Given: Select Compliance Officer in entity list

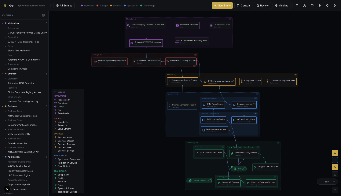Looking at the screenshot, I should point(17,69).
